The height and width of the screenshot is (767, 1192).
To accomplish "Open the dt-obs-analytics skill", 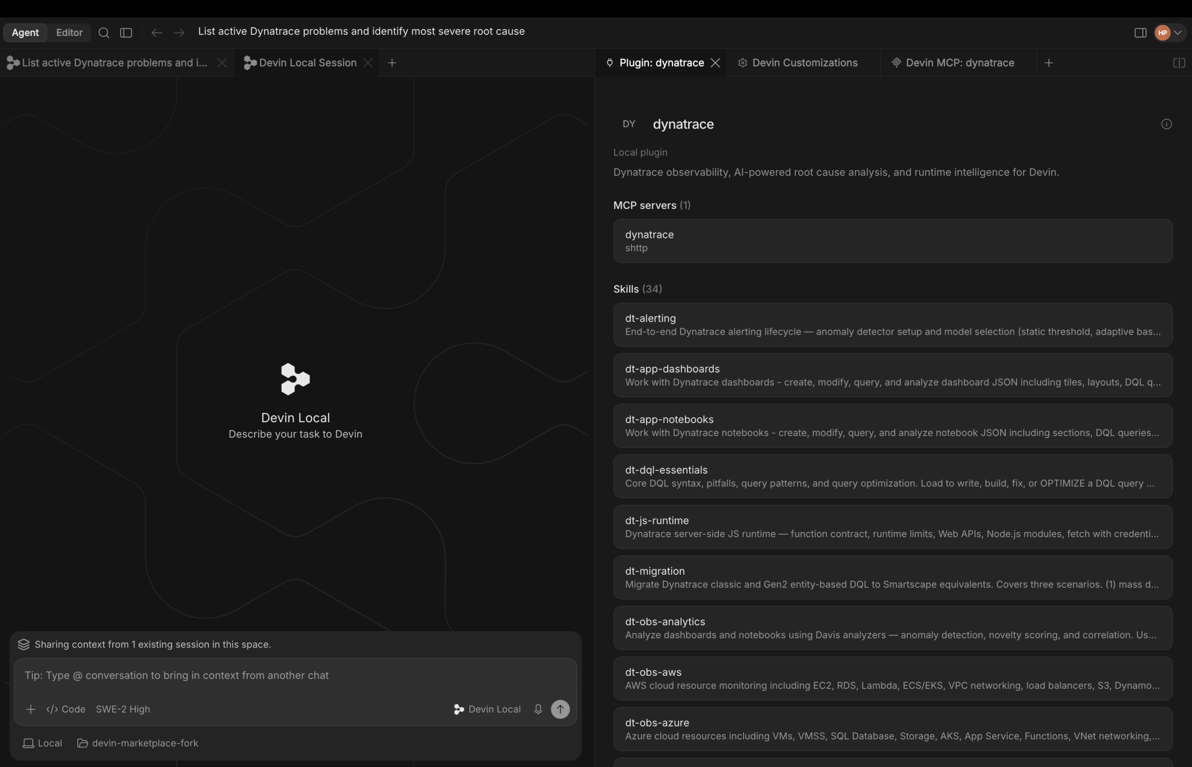I will pos(893,628).
